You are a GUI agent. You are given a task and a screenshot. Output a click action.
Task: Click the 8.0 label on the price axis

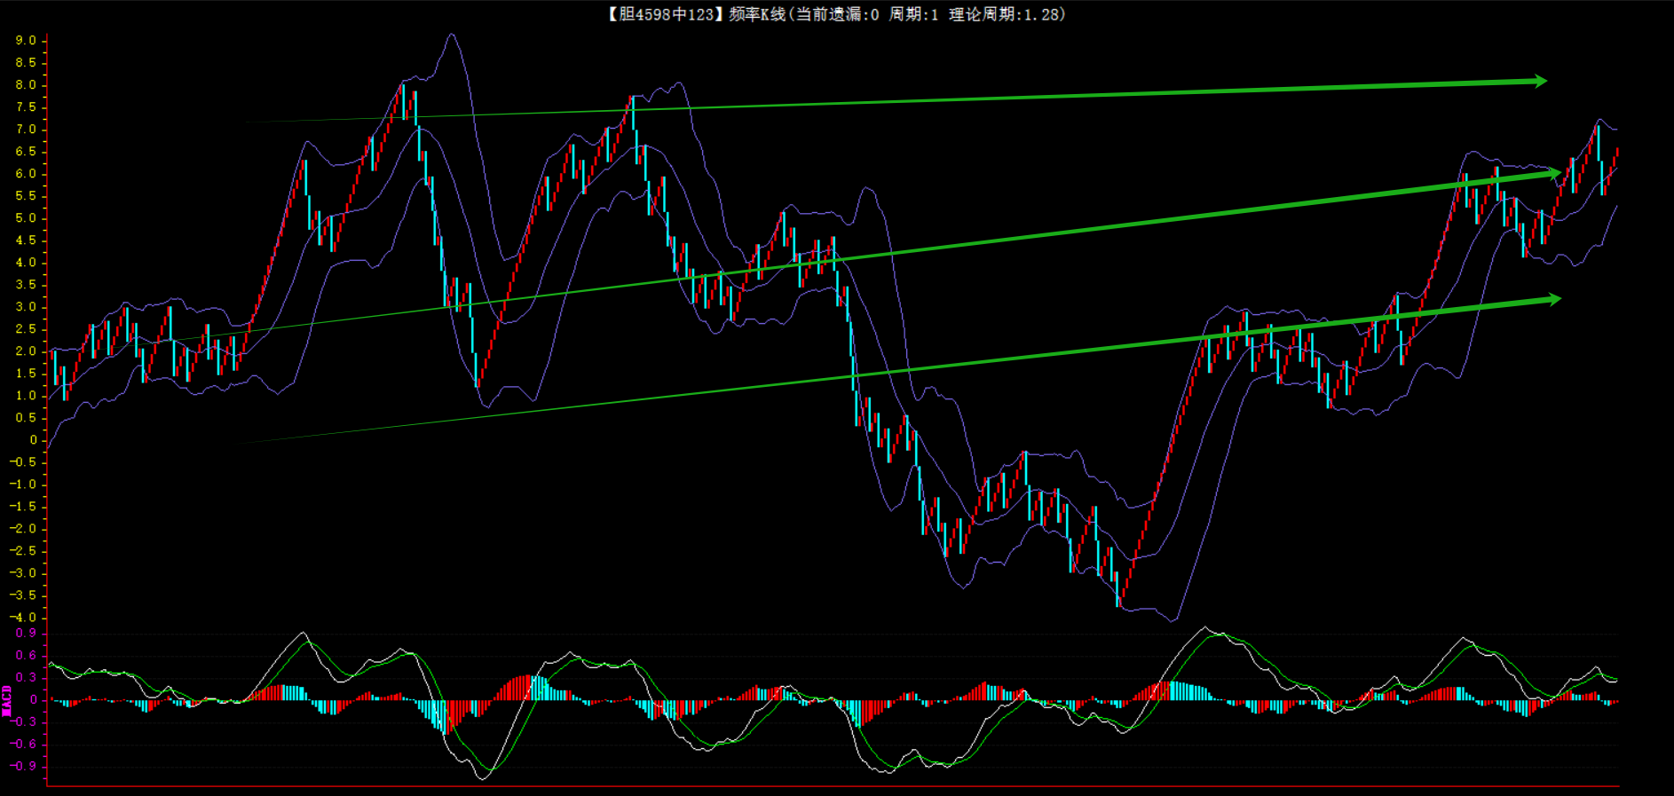pyautogui.click(x=26, y=85)
